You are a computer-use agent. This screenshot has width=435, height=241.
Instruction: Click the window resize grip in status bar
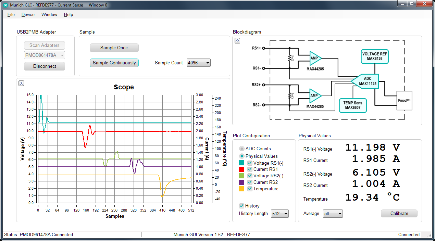(428, 235)
